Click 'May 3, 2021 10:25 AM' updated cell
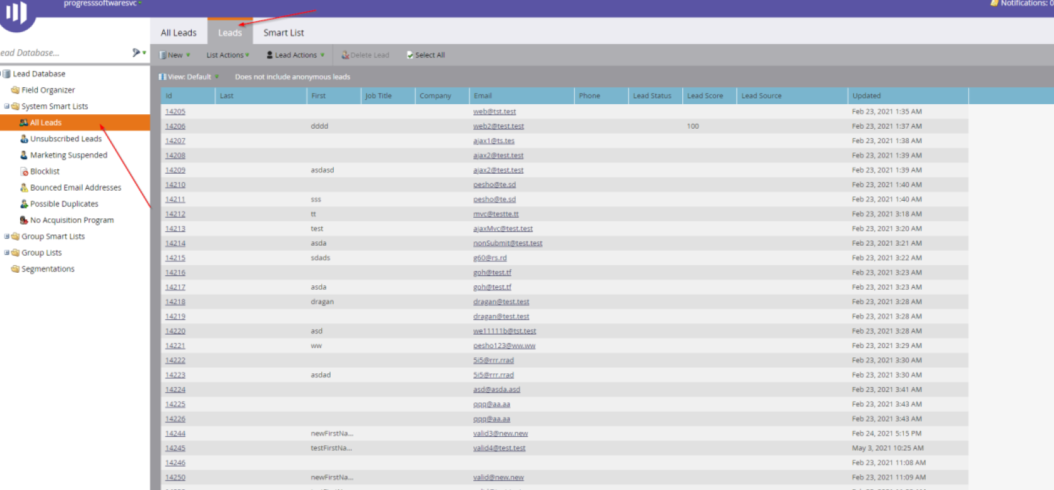Screen dimensions: 1054x490 point(887,448)
